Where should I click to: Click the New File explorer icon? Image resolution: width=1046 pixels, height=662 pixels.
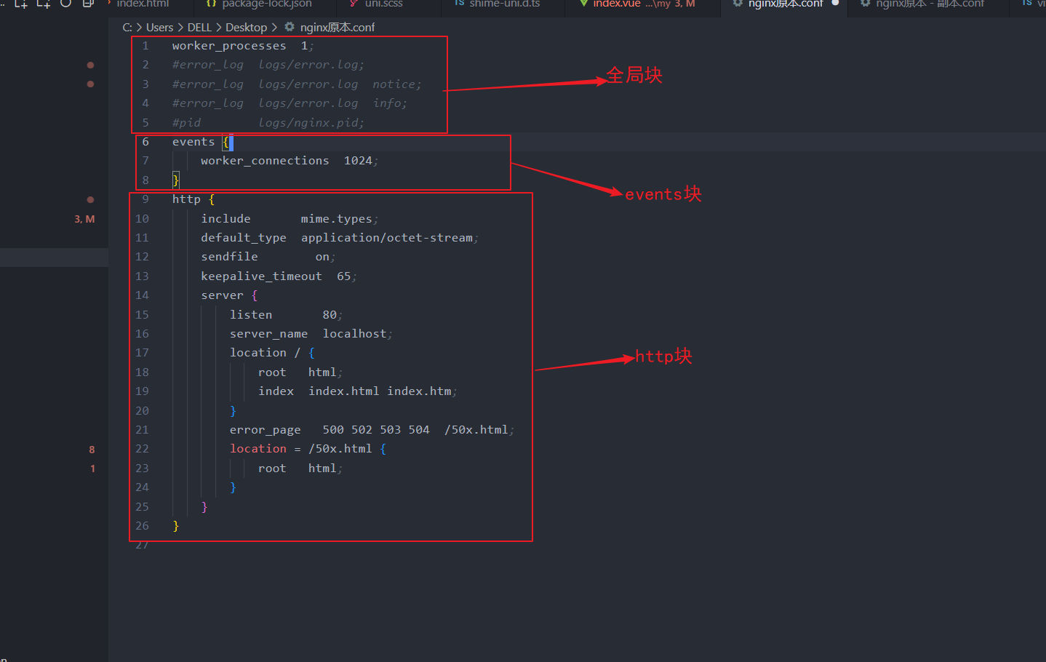(21, 4)
